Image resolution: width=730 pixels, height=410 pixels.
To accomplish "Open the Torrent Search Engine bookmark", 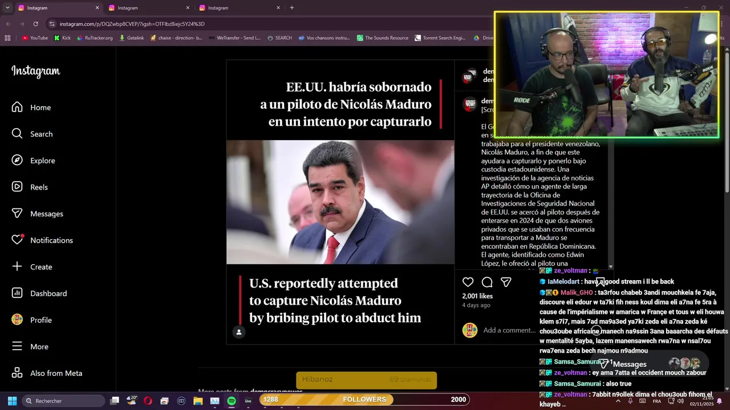I will [x=440, y=38].
